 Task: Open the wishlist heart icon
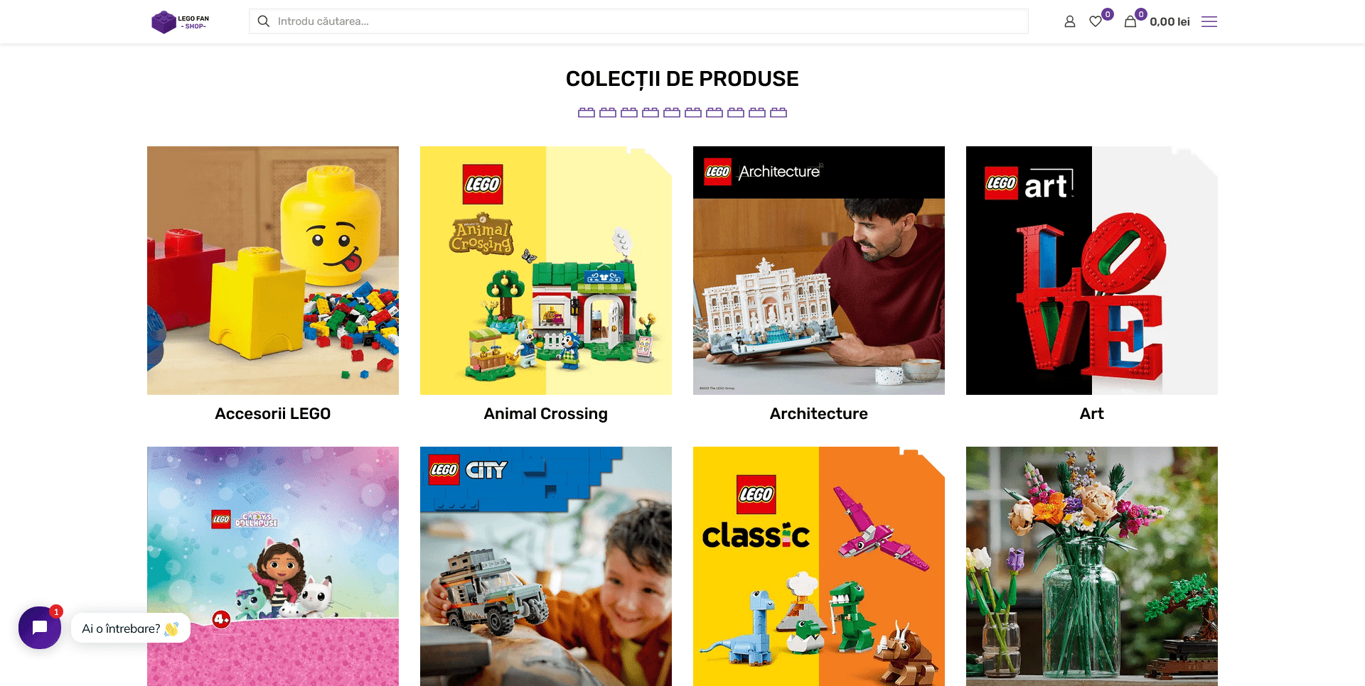tap(1096, 21)
